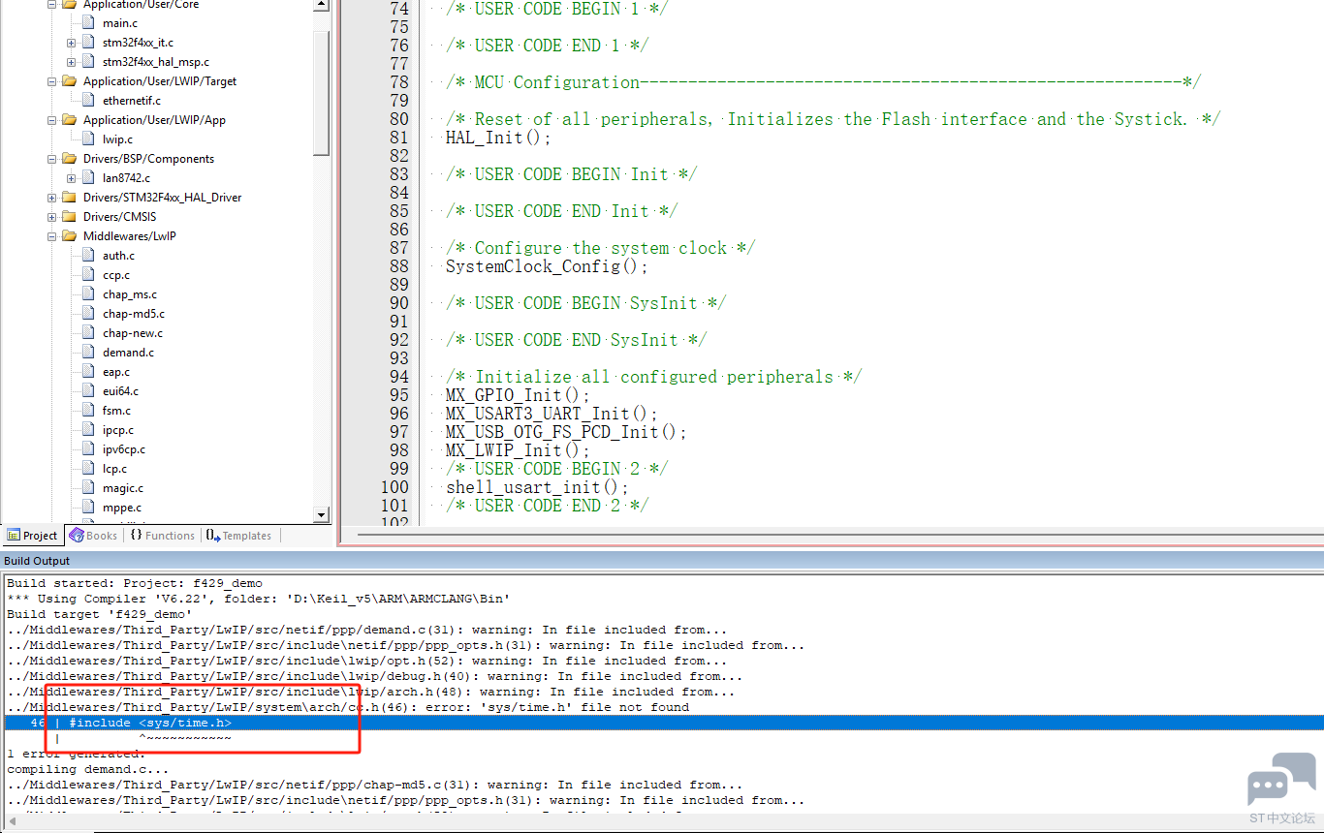
Task: Click the file icon beside ethernetif.c
Action: 90,101
